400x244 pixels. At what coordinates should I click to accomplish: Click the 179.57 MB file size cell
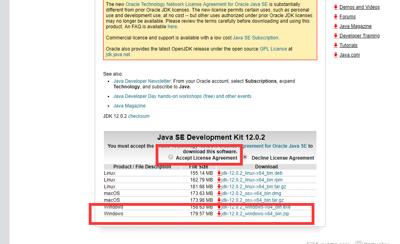point(201,214)
